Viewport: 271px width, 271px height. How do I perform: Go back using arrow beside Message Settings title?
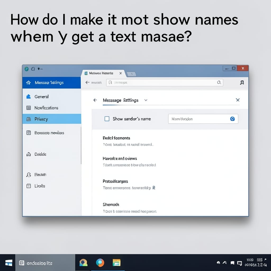tap(95, 100)
